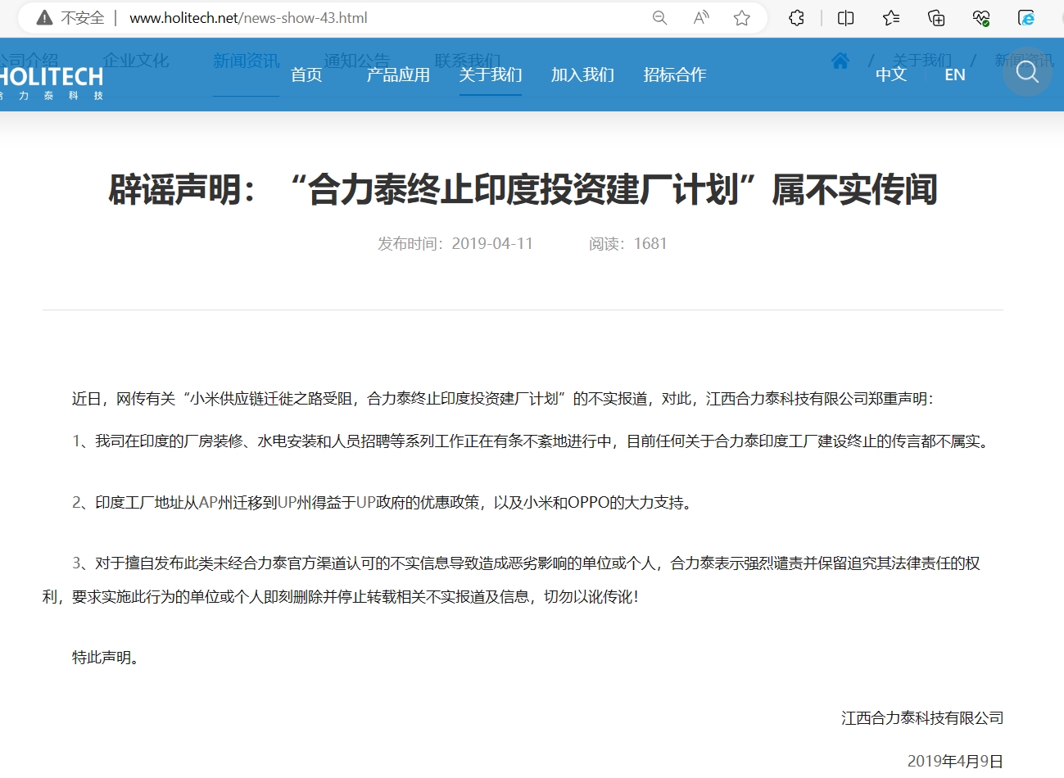Click the site search magnifier icon
Screen dimensions: 1064x778
[x=1027, y=73]
